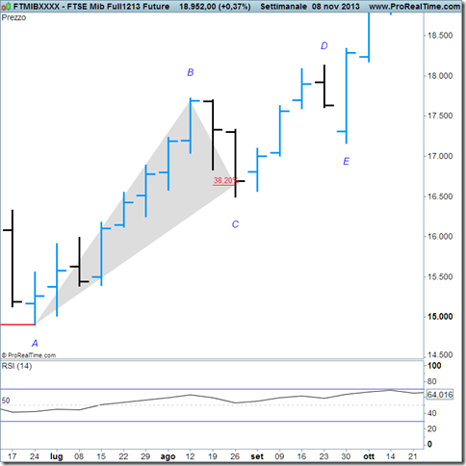The height and width of the screenshot is (466, 466).
Task: Click the RSI (14) indicator label
Action: coord(16,366)
